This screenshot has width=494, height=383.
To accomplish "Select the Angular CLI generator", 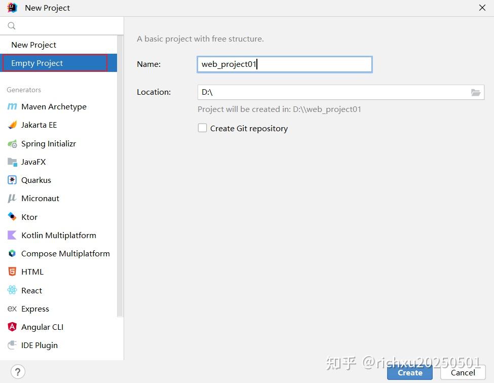I will pyautogui.click(x=42, y=327).
